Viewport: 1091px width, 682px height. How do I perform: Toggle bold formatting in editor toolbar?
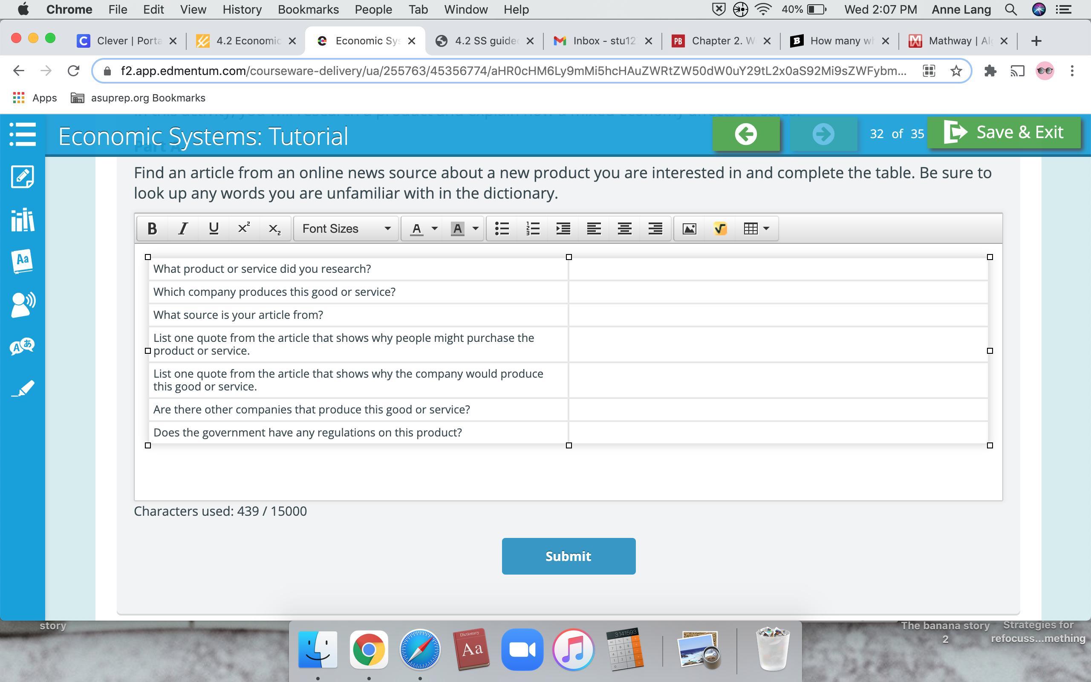tap(152, 229)
